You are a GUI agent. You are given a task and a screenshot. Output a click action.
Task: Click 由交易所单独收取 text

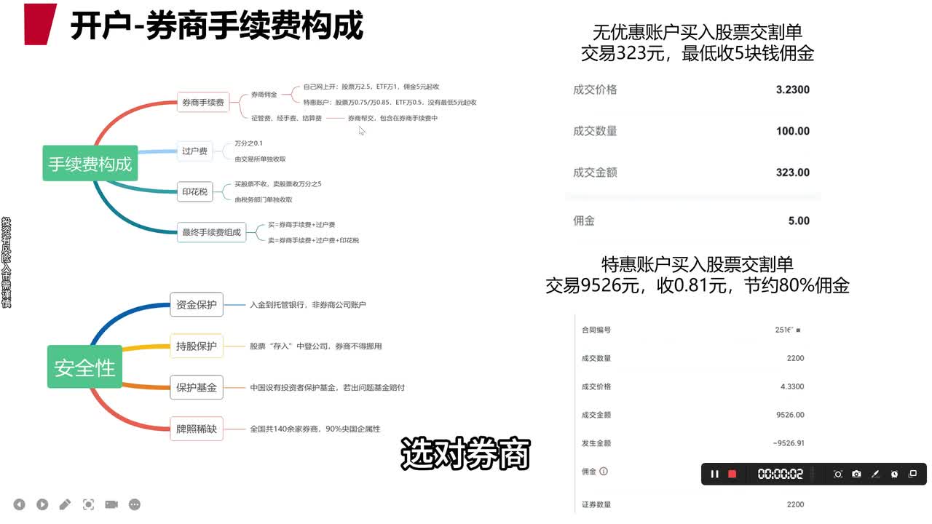[260, 159]
